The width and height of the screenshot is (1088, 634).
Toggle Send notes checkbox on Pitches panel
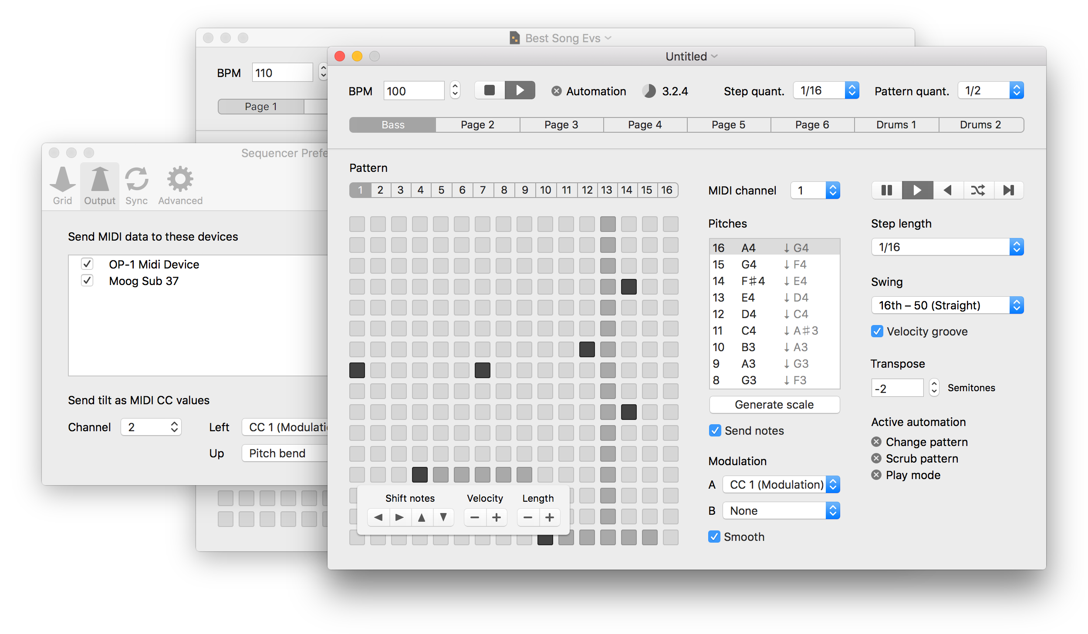tap(714, 431)
